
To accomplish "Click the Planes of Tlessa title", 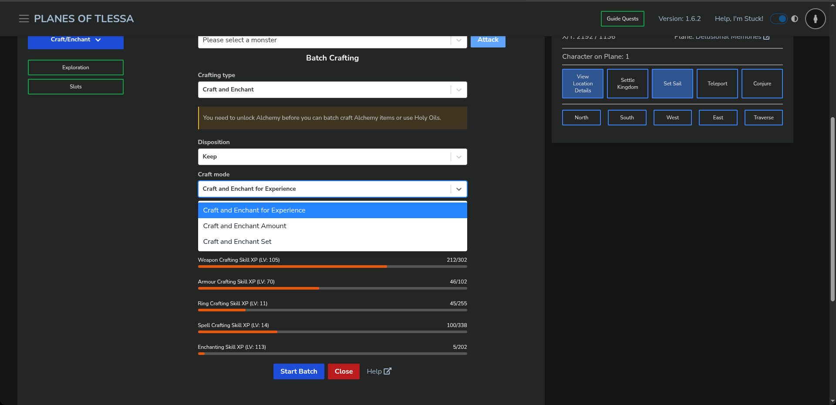I will click(x=84, y=19).
